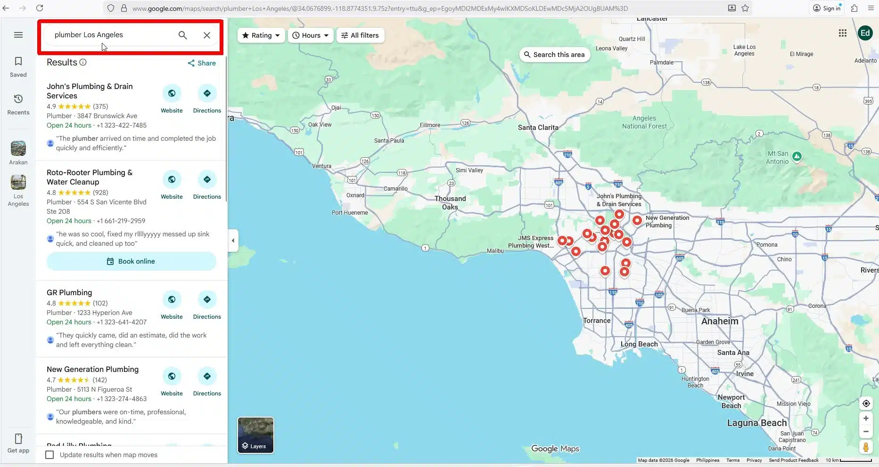The height and width of the screenshot is (467, 879).
Task: Open Saved places in sidebar
Action: [18, 66]
